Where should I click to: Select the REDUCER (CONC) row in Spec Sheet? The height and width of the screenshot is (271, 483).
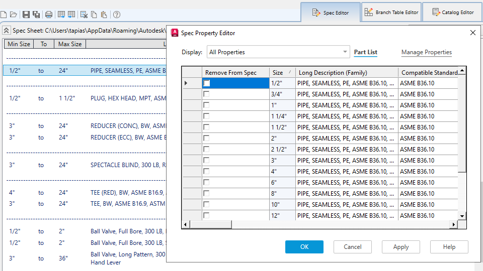coord(85,126)
